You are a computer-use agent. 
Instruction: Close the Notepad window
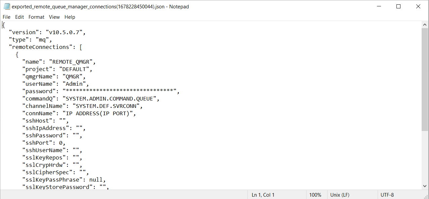click(x=418, y=6)
